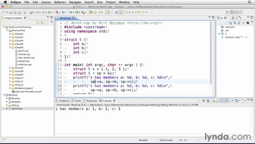Select the C/C++ perspective button
Viewport: 255px width, 144px height.
tap(236, 12)
